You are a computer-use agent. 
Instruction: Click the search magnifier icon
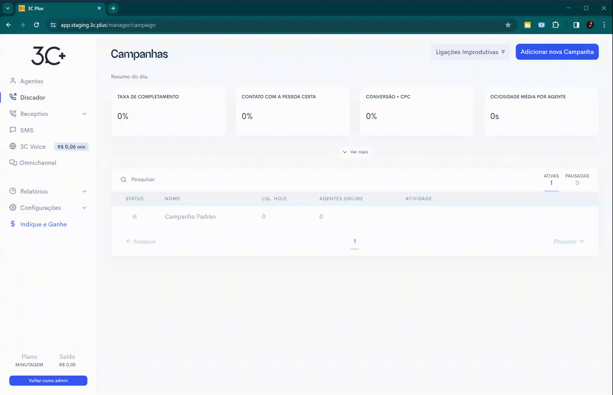click(x=123, y=179)
